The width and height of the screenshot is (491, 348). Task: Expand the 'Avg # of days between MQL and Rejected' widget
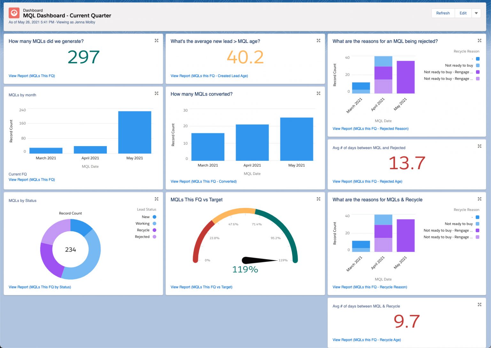[479, 146]
